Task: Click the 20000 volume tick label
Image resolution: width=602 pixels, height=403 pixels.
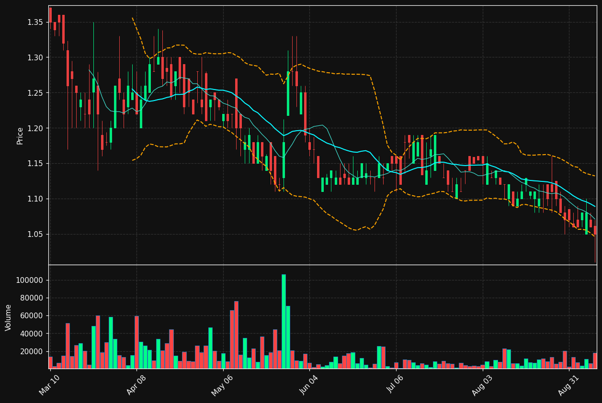Action: coord(32,351)
